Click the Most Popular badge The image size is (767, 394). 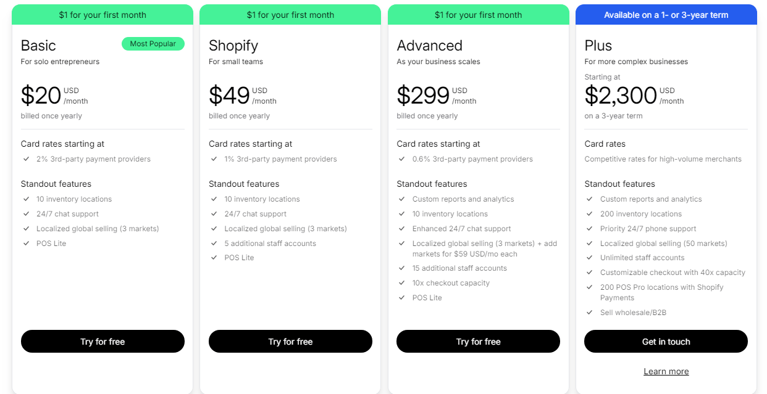(153, 44)
